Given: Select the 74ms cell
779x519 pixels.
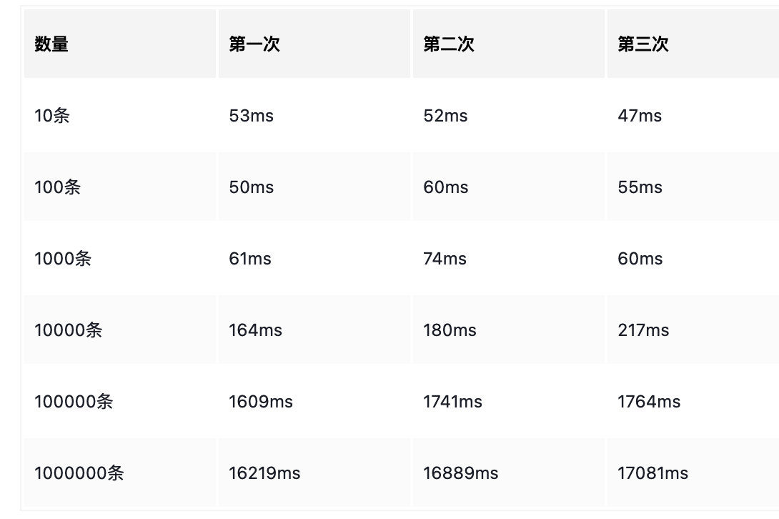Looking at the screenshot, I should tap(509, 259).
